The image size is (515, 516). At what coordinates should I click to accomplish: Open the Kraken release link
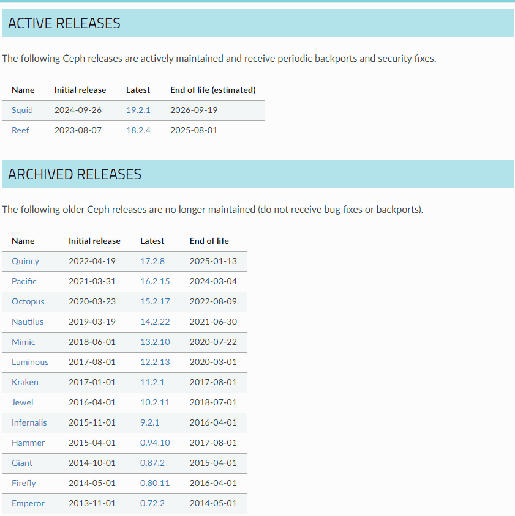(x=25, y=382)
